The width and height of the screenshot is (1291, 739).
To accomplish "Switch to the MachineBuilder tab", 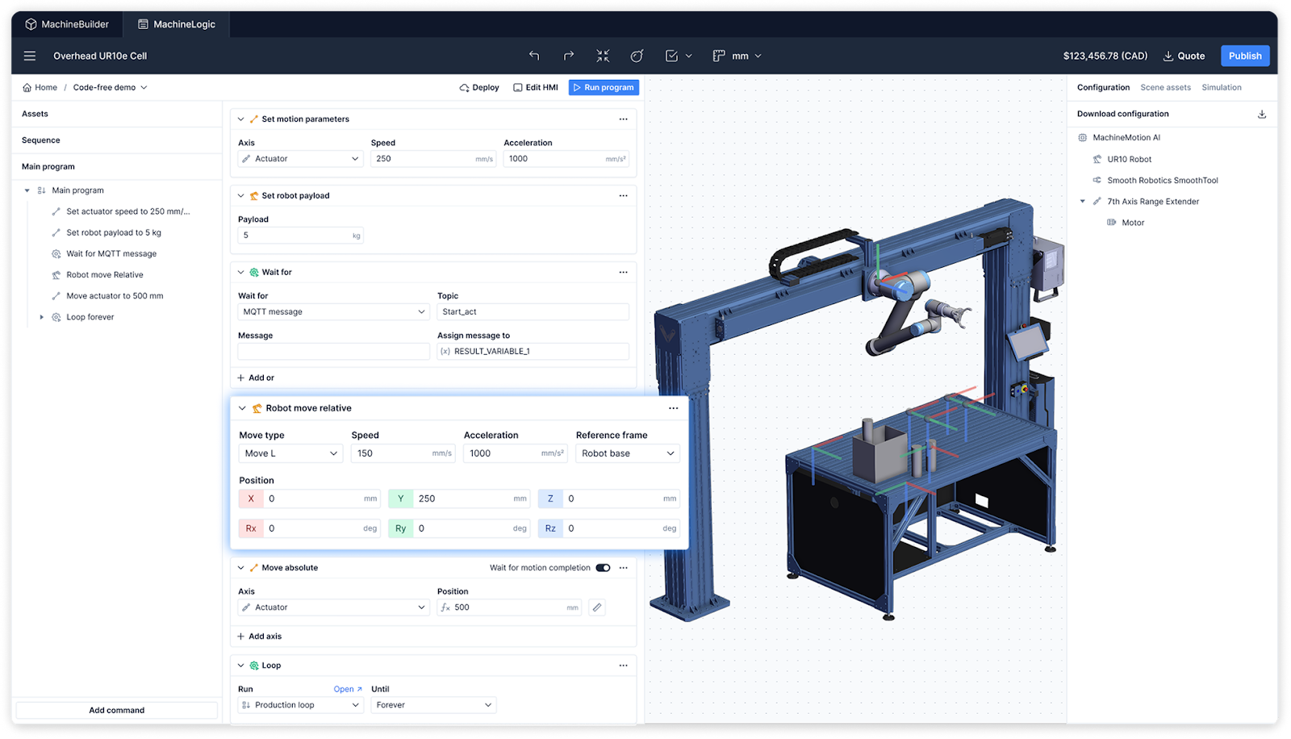I will (67, 24).
